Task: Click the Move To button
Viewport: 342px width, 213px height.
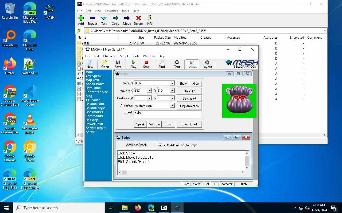Action: (189, 91)
